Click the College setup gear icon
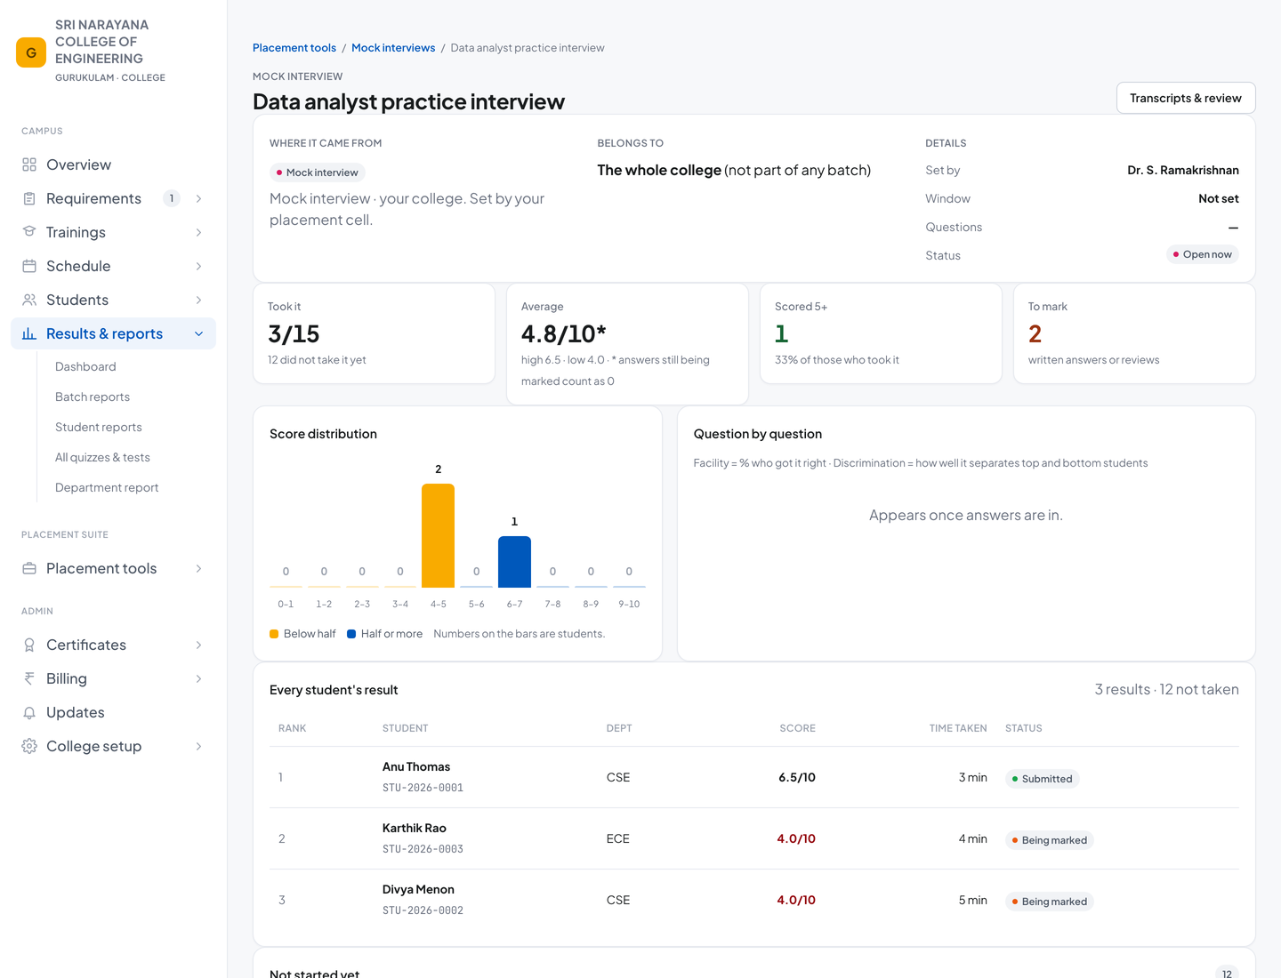The width and height of the screenshot is (1281, 978). 29,746
